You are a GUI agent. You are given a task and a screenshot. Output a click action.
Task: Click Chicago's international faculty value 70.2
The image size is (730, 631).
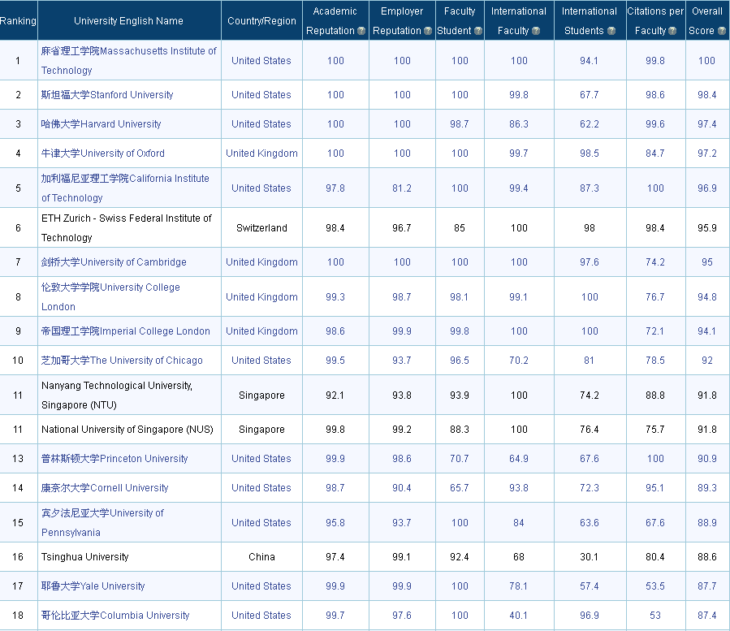point(519,361)
